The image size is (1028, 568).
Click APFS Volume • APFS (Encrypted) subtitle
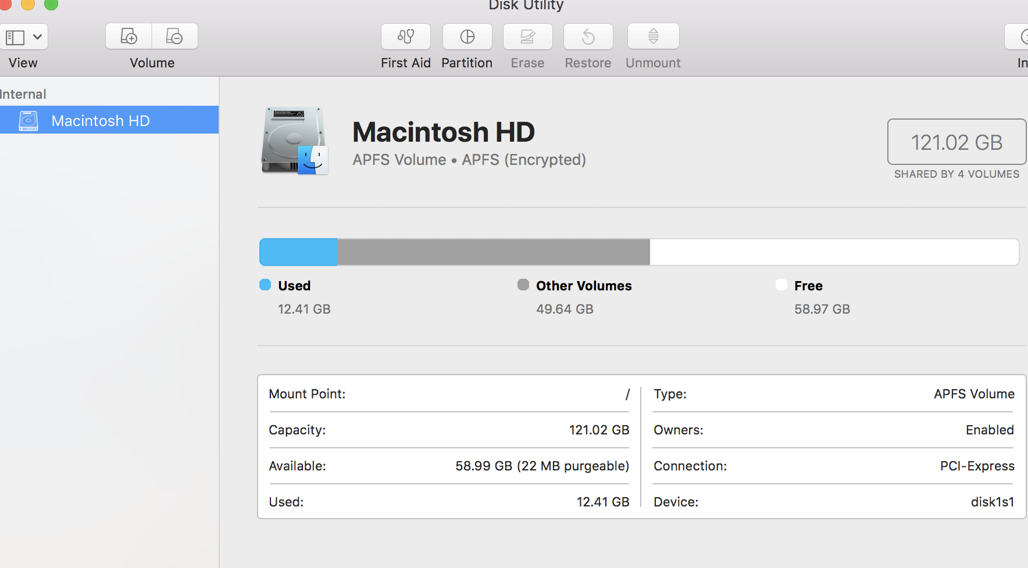coord(469,160)
